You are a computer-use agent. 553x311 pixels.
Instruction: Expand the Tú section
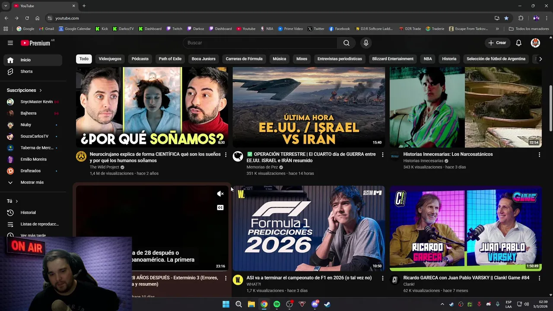click(x=13, y=201)
